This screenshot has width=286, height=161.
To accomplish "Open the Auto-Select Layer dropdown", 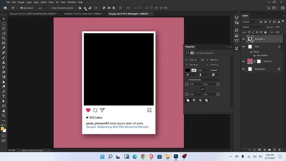I will click(41, 8).
